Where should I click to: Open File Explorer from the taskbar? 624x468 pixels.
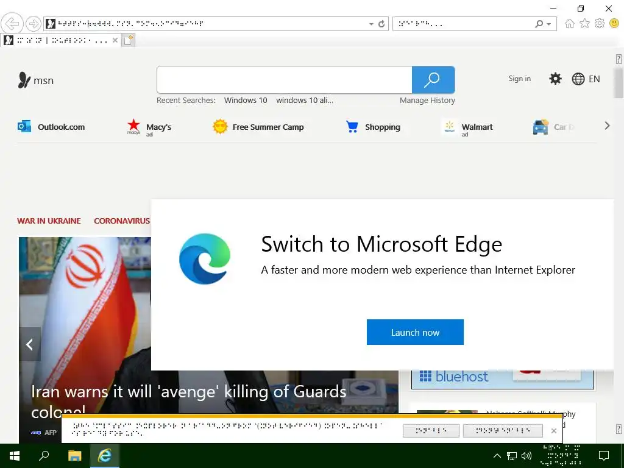74,456
